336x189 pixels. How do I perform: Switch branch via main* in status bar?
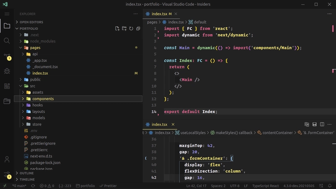19,186
